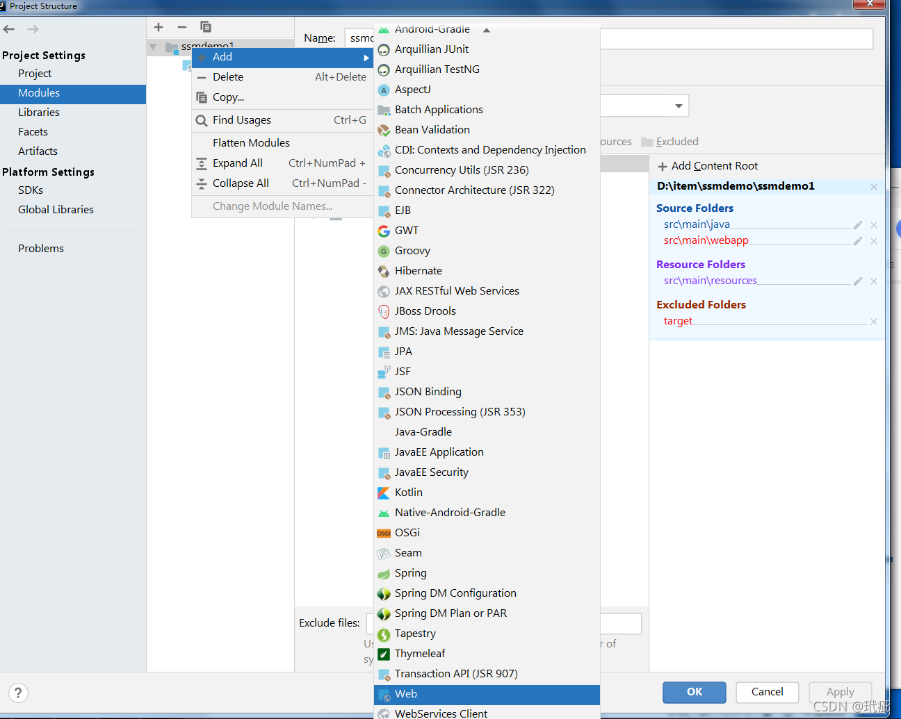Choose Bean Validation entry

(487, 130)
